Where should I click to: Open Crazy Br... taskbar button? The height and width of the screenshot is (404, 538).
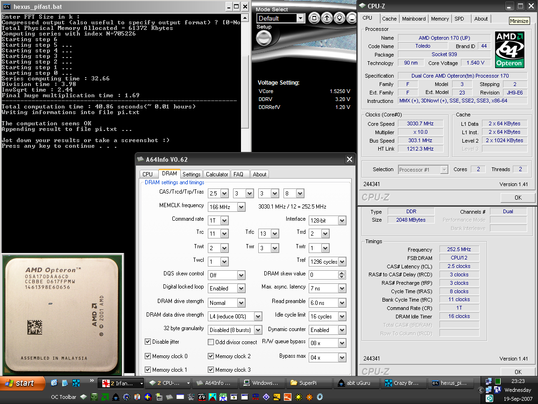pyautogui.click(x=403, y=383)
